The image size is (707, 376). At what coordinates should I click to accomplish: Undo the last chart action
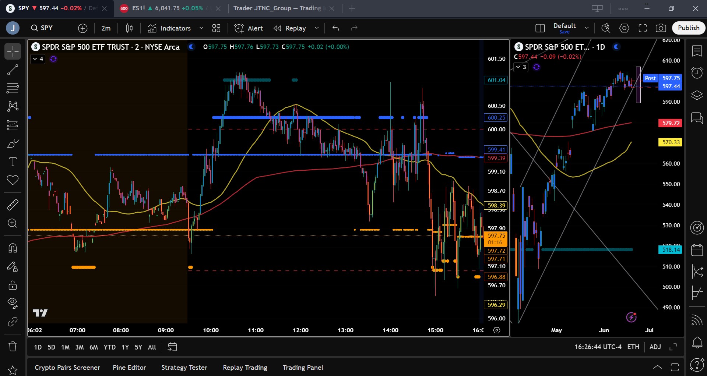336,28
